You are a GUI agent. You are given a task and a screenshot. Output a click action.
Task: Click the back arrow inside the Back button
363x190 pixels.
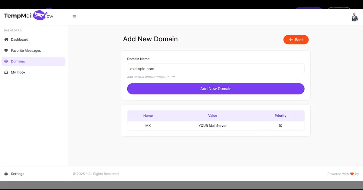tap(291, 40)
